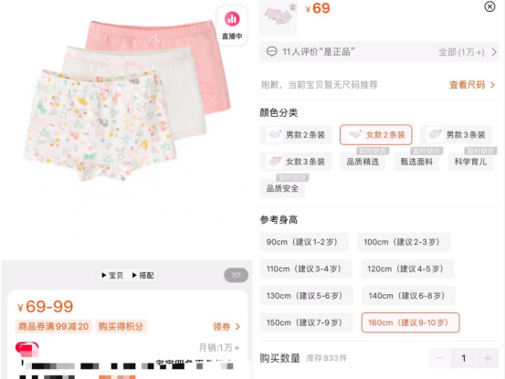This screenshot has width=505, height=379.
Task: Choose the 女款3条装 option
Action: coord(296,162)
